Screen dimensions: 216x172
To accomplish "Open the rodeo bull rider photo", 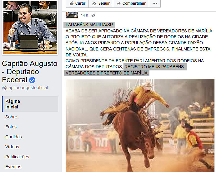I will point(140,125).
